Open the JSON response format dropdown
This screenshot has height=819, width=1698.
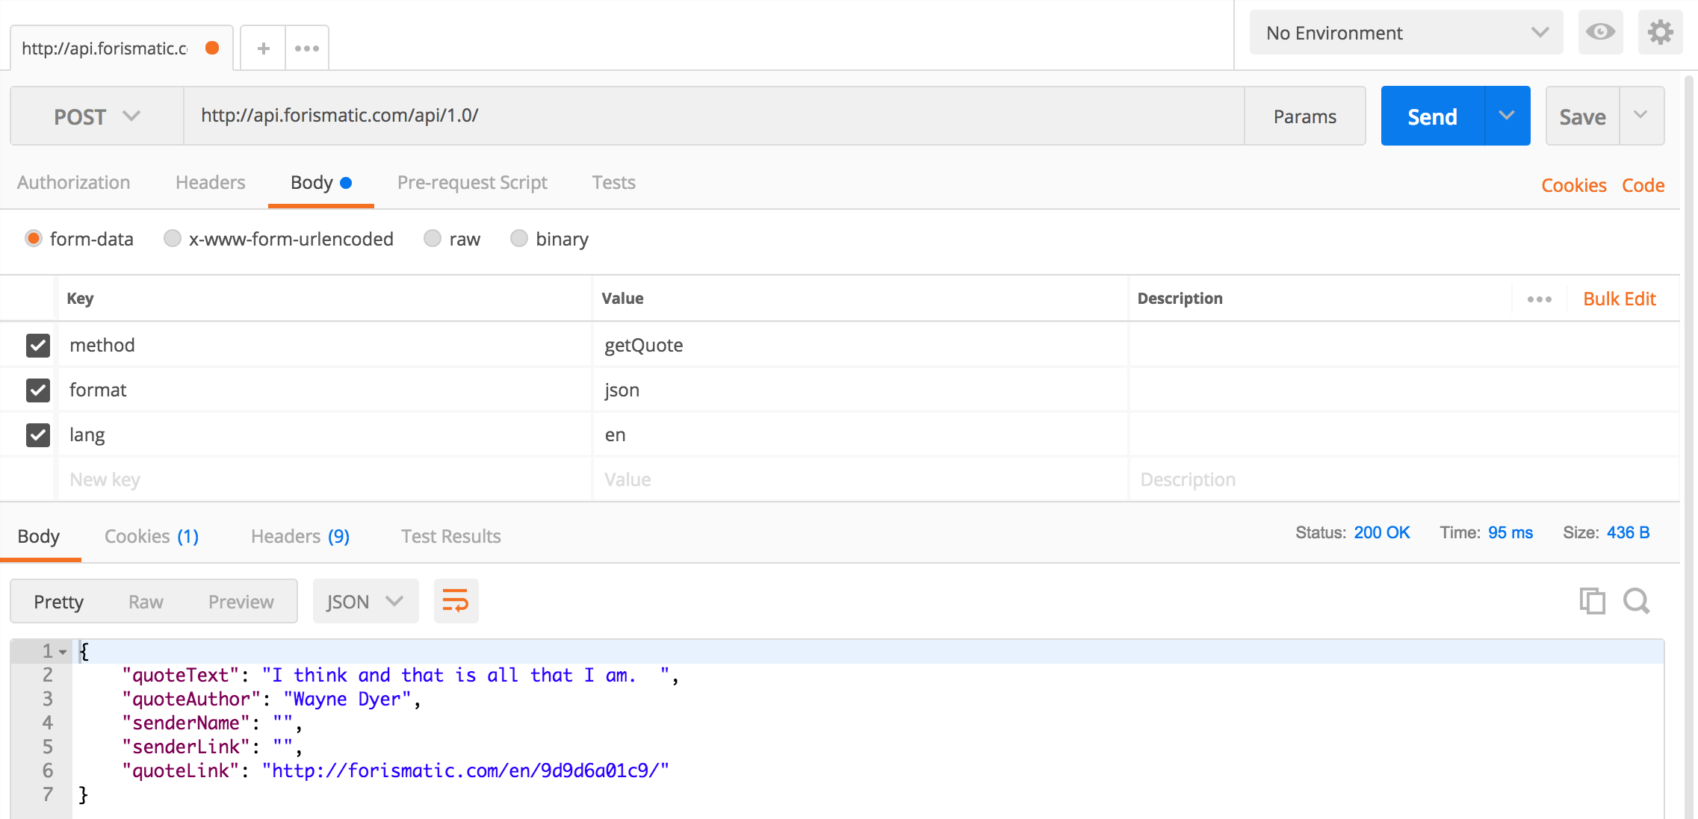365,601
